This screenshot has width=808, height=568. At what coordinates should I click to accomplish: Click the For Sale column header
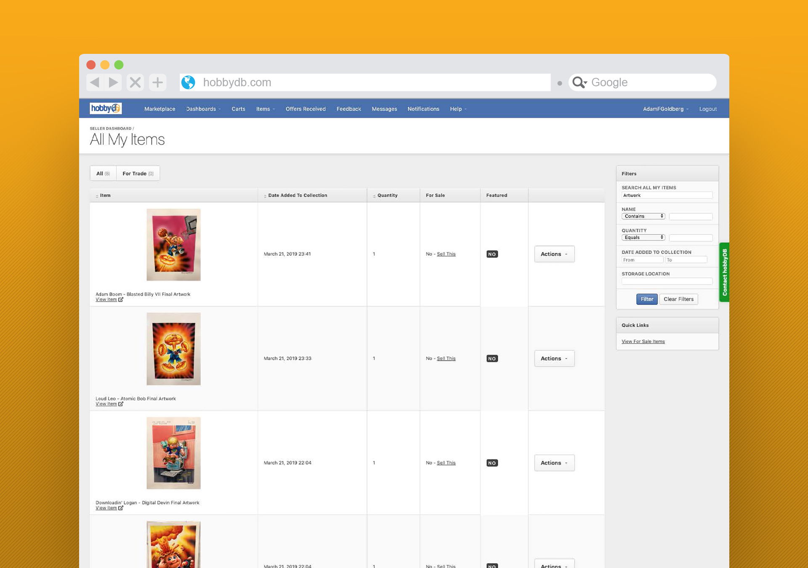pos(435,195)
